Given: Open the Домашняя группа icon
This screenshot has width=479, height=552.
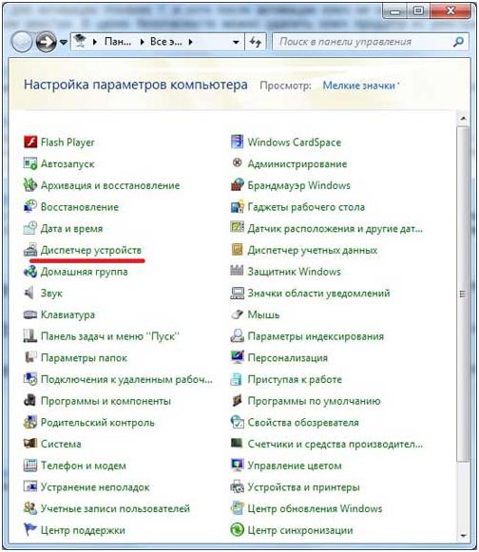Looking at the screenshot, I should tap(30, 272).
